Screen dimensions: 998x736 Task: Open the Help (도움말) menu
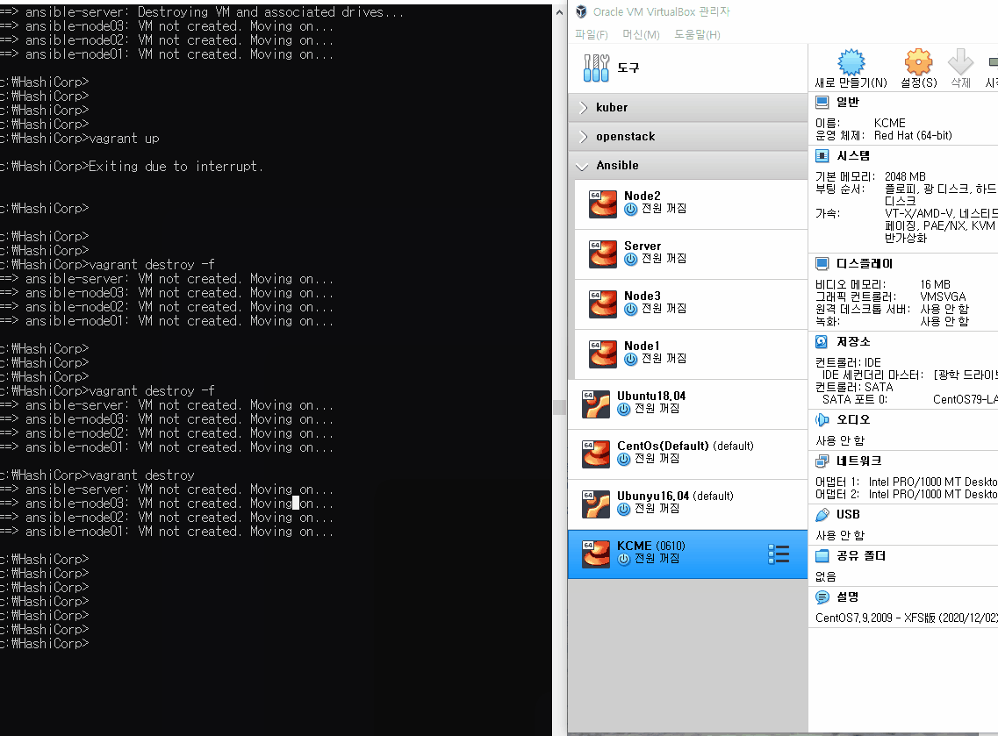click(x=697, y=34)
